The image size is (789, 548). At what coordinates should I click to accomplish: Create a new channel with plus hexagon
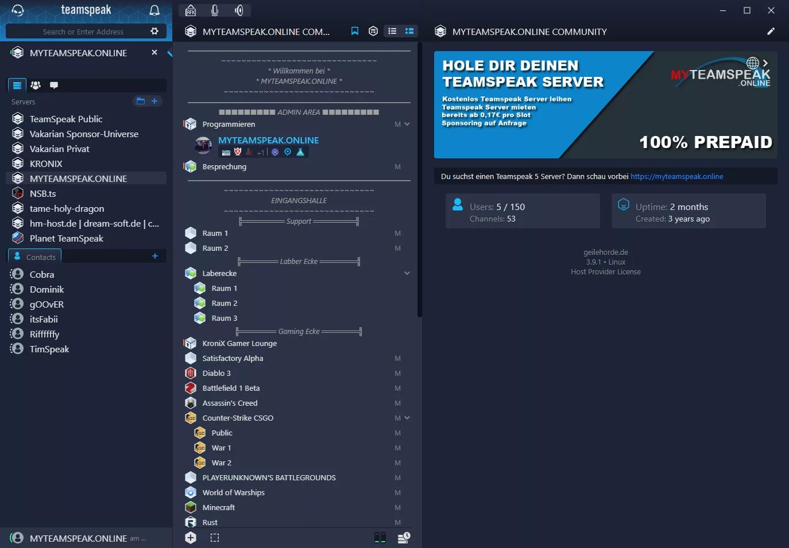coord(191,538)
